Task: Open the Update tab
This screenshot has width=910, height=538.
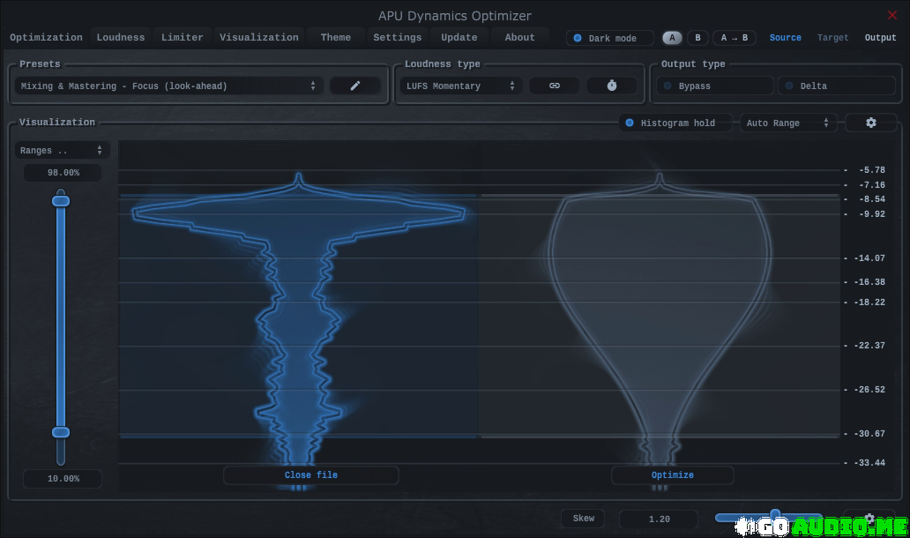Action: 459,37
